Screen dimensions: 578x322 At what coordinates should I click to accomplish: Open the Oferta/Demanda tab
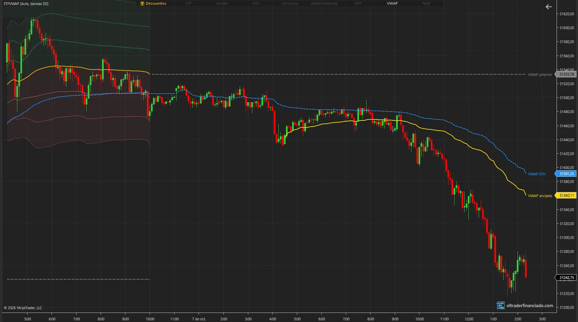pyautogui.click(x=324, y=4)
